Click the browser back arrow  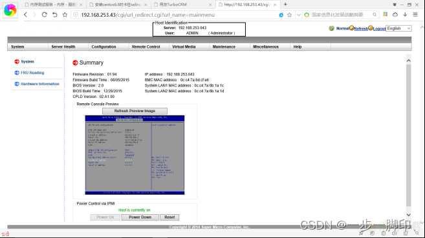pos(25,15)
